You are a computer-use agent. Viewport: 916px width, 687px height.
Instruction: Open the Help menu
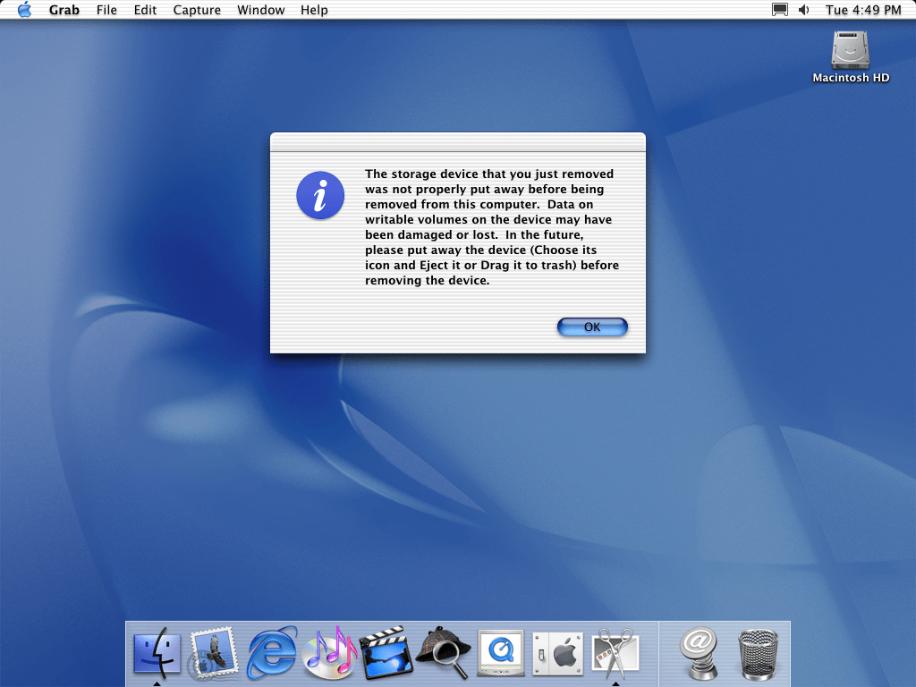[x=314, y=10]
